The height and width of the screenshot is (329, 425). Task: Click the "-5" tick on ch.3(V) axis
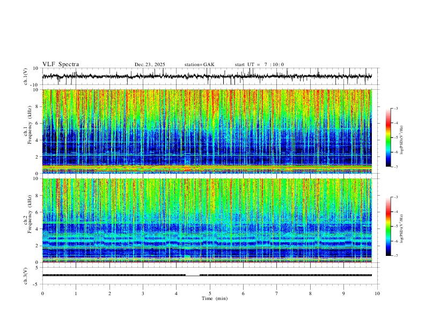(36, 284)
